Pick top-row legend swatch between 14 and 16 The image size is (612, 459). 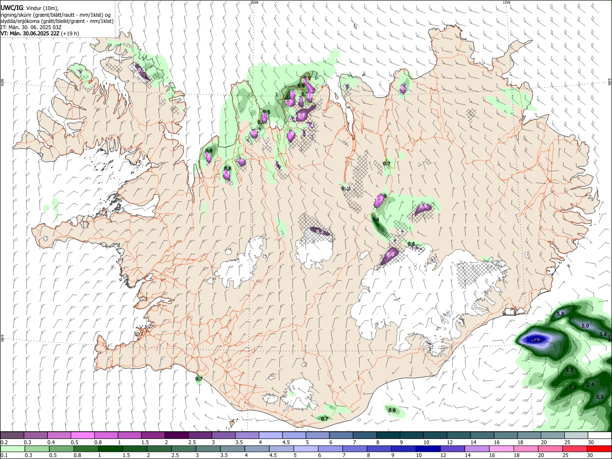pyautogui.click(x=482, y=436)
